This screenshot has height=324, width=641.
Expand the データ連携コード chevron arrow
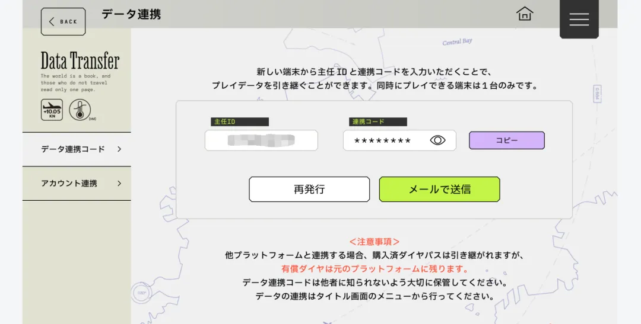click(x=119, y=149)
